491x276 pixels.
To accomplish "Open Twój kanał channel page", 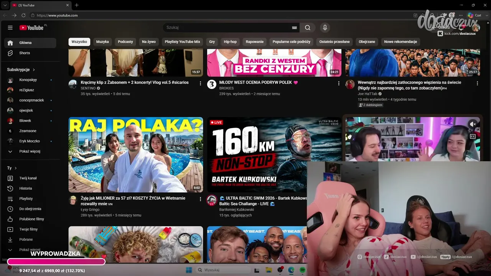I will pyautogui.click(x=30, y=178).
